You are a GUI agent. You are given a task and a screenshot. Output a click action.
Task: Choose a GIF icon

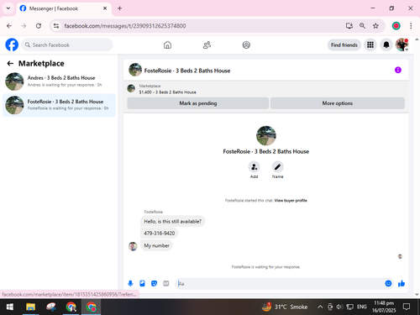tap(166, 284)
